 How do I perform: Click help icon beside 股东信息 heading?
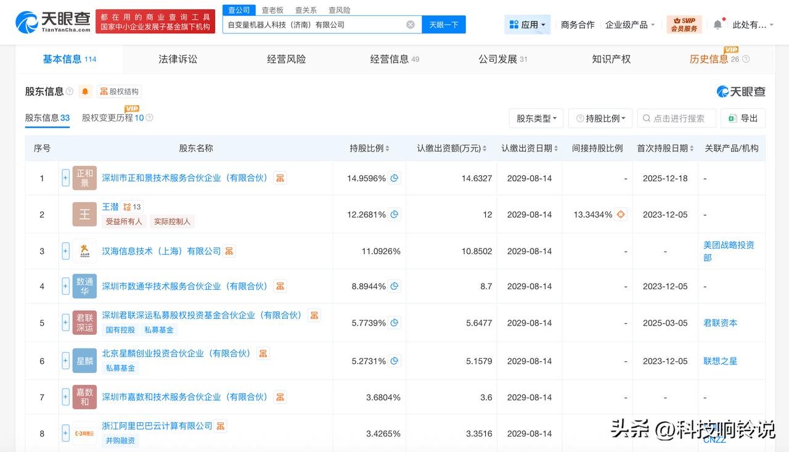70,92
